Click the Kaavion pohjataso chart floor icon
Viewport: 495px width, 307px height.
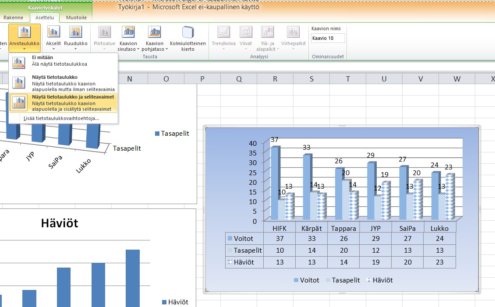click(x=154, y=32)
